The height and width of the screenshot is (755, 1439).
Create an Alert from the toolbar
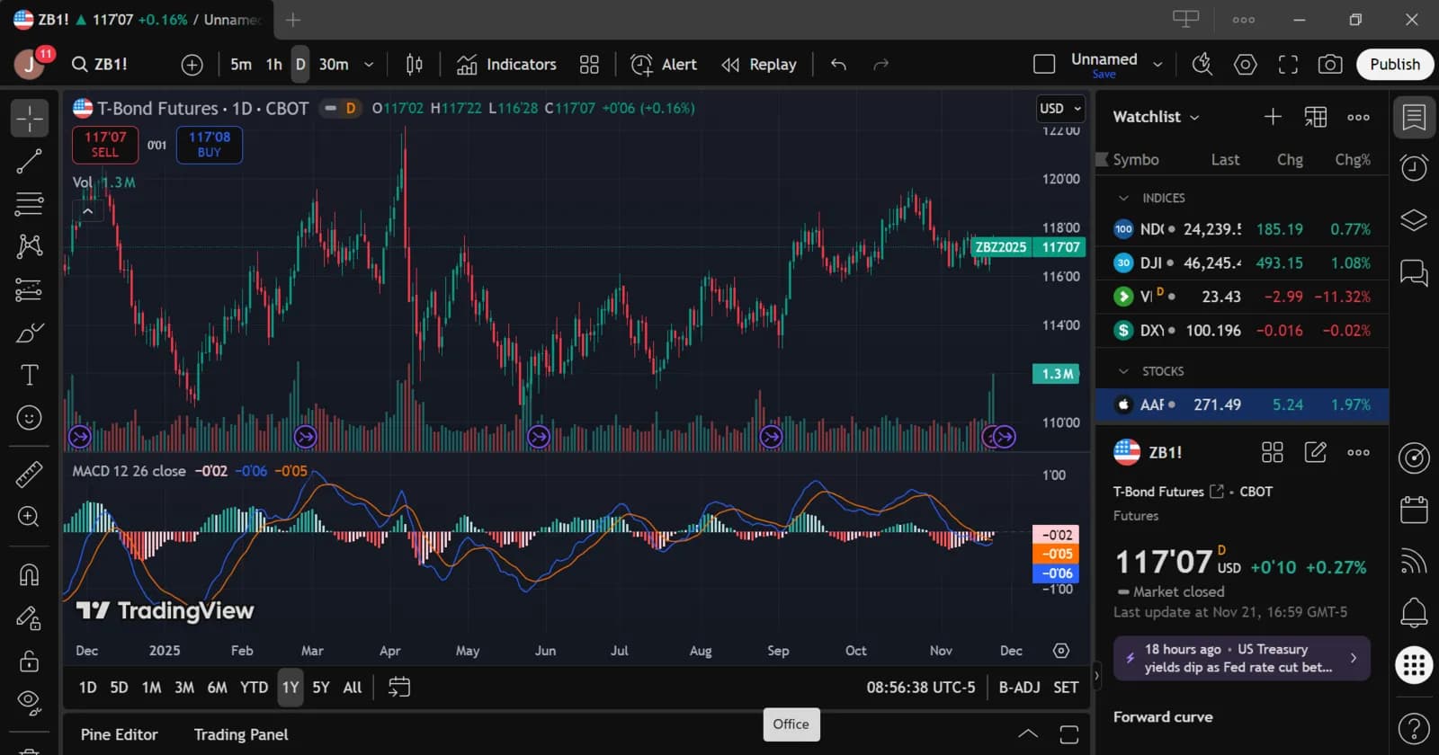click(664, 65)
